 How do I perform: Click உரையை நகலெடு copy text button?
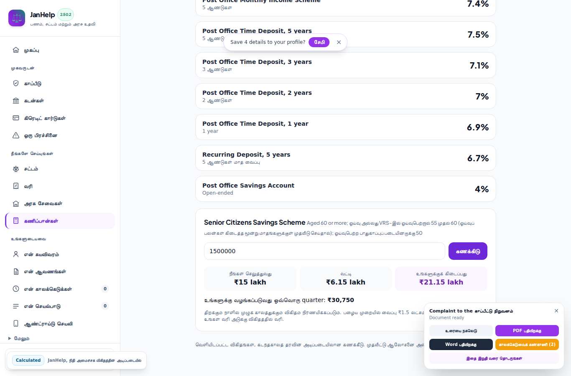(x=461, y=330)
